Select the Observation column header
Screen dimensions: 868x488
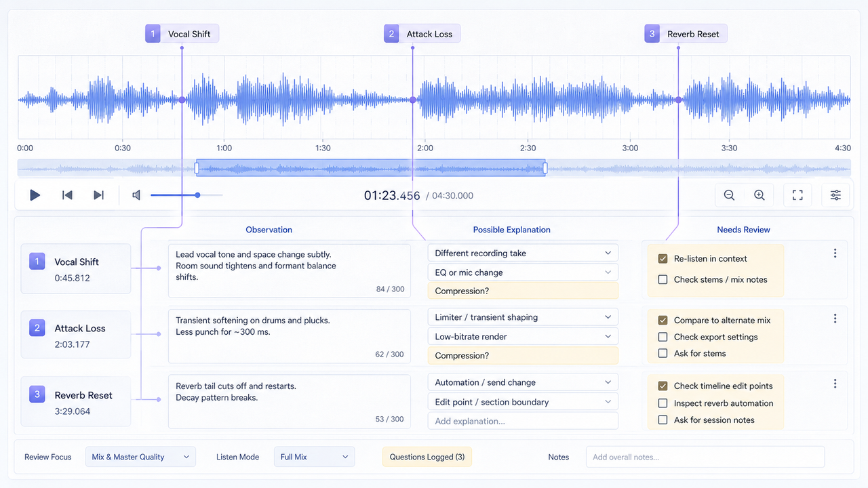click(269, 230)
